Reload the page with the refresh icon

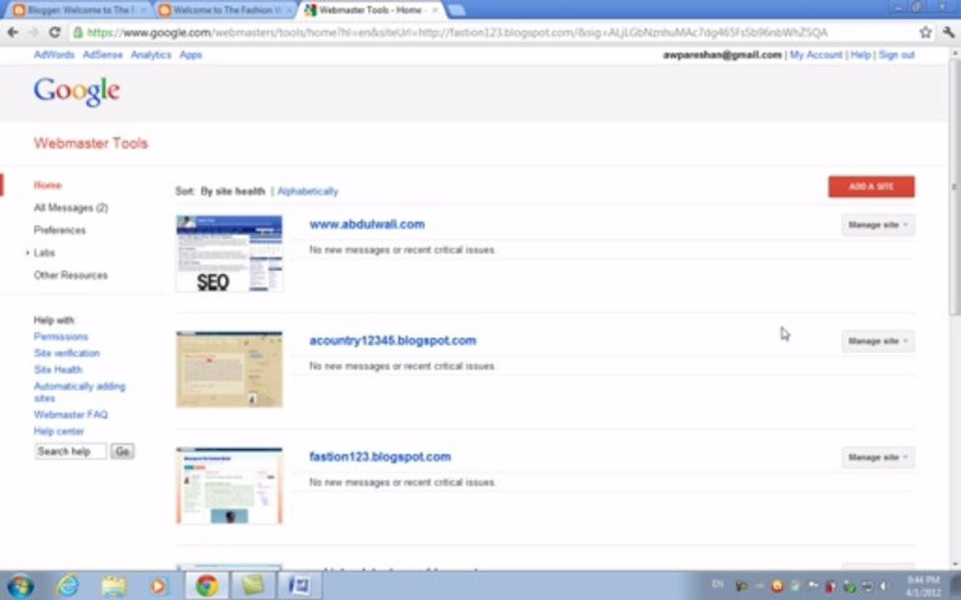54,32
